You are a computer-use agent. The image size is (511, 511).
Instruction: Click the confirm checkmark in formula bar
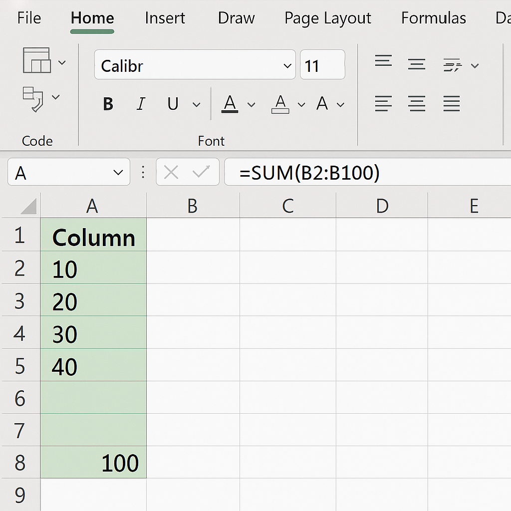pyautogui.click(x=201, y=172)
